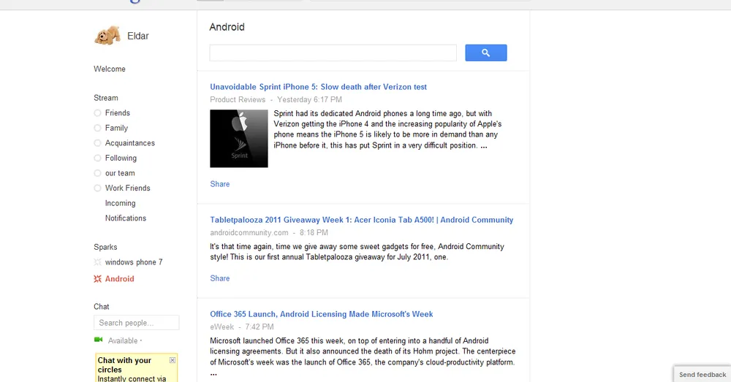Click the windows phone 7 spark icon
The height and width of the screenshot is (382, 731).
tap(98, 262)
